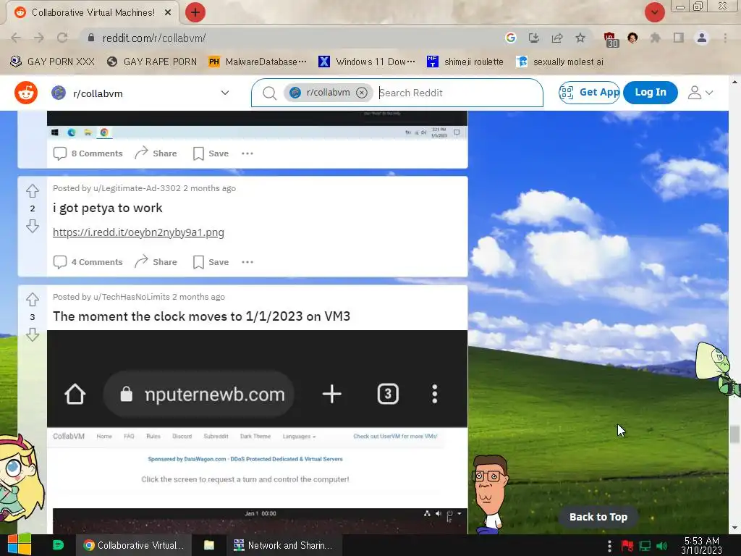The width and height of the screenshot is (741, 556).
Task: Click the network tray icon
Action: 645,546
